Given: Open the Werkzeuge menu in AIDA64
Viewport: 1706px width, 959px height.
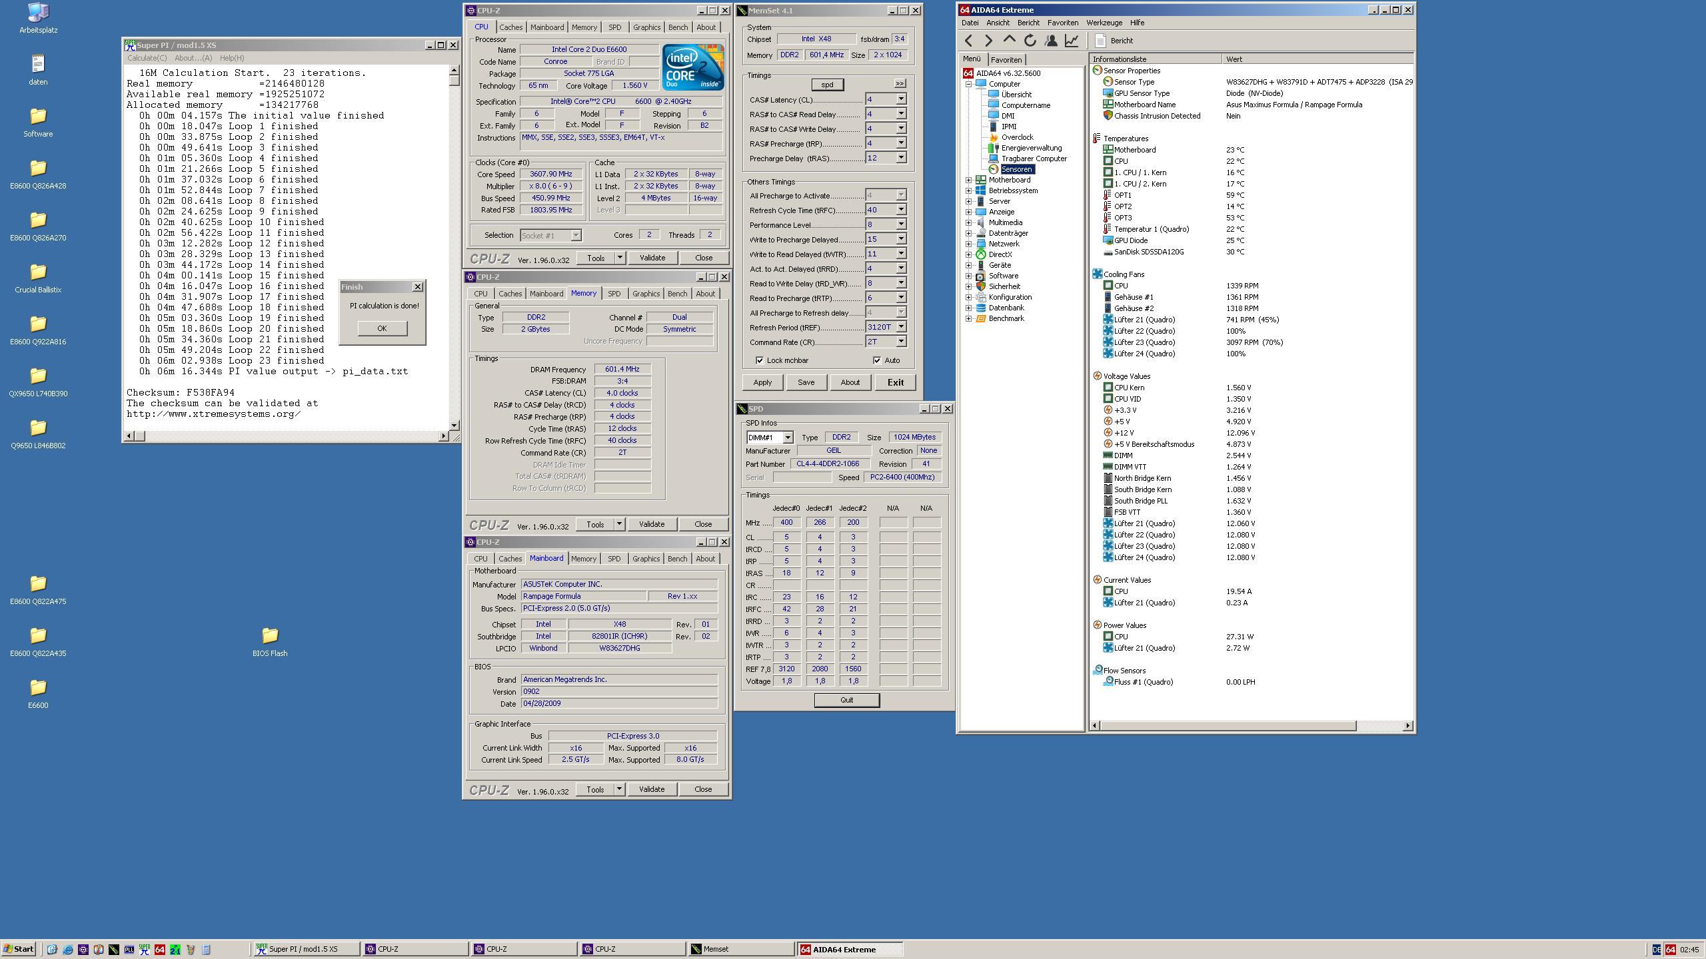Looking at the screenshot, I should (1104, 23).
